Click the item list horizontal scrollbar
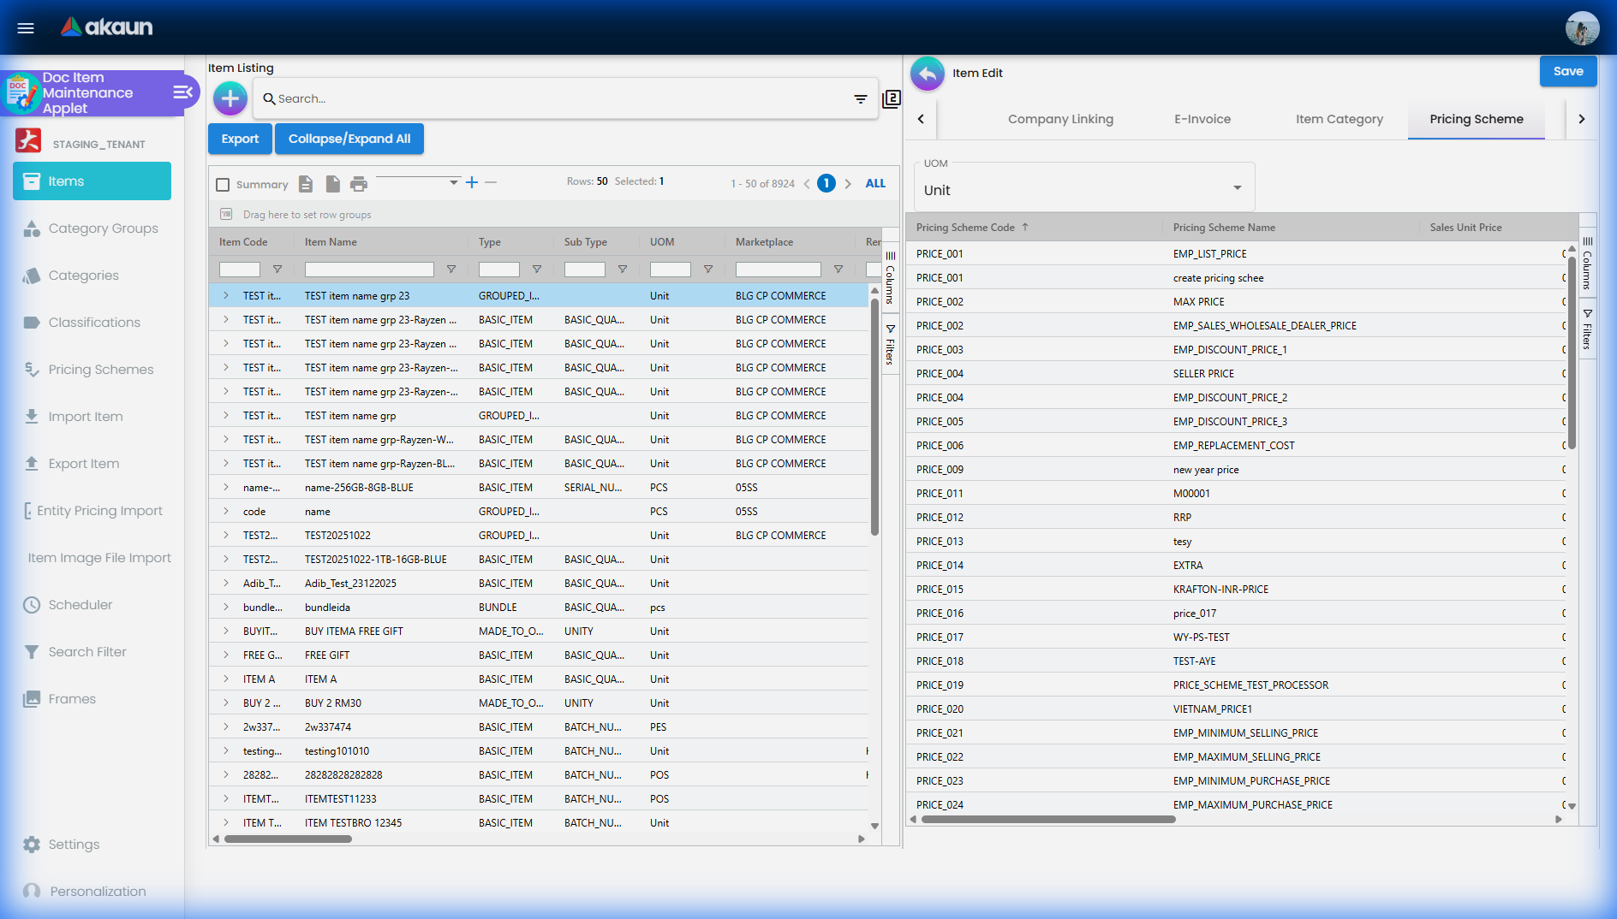The image size is (1617, 919). 288,839
